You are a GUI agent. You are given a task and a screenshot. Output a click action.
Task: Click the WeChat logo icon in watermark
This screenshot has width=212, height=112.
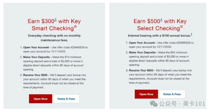pyautogui.click(x=154, y=104)
